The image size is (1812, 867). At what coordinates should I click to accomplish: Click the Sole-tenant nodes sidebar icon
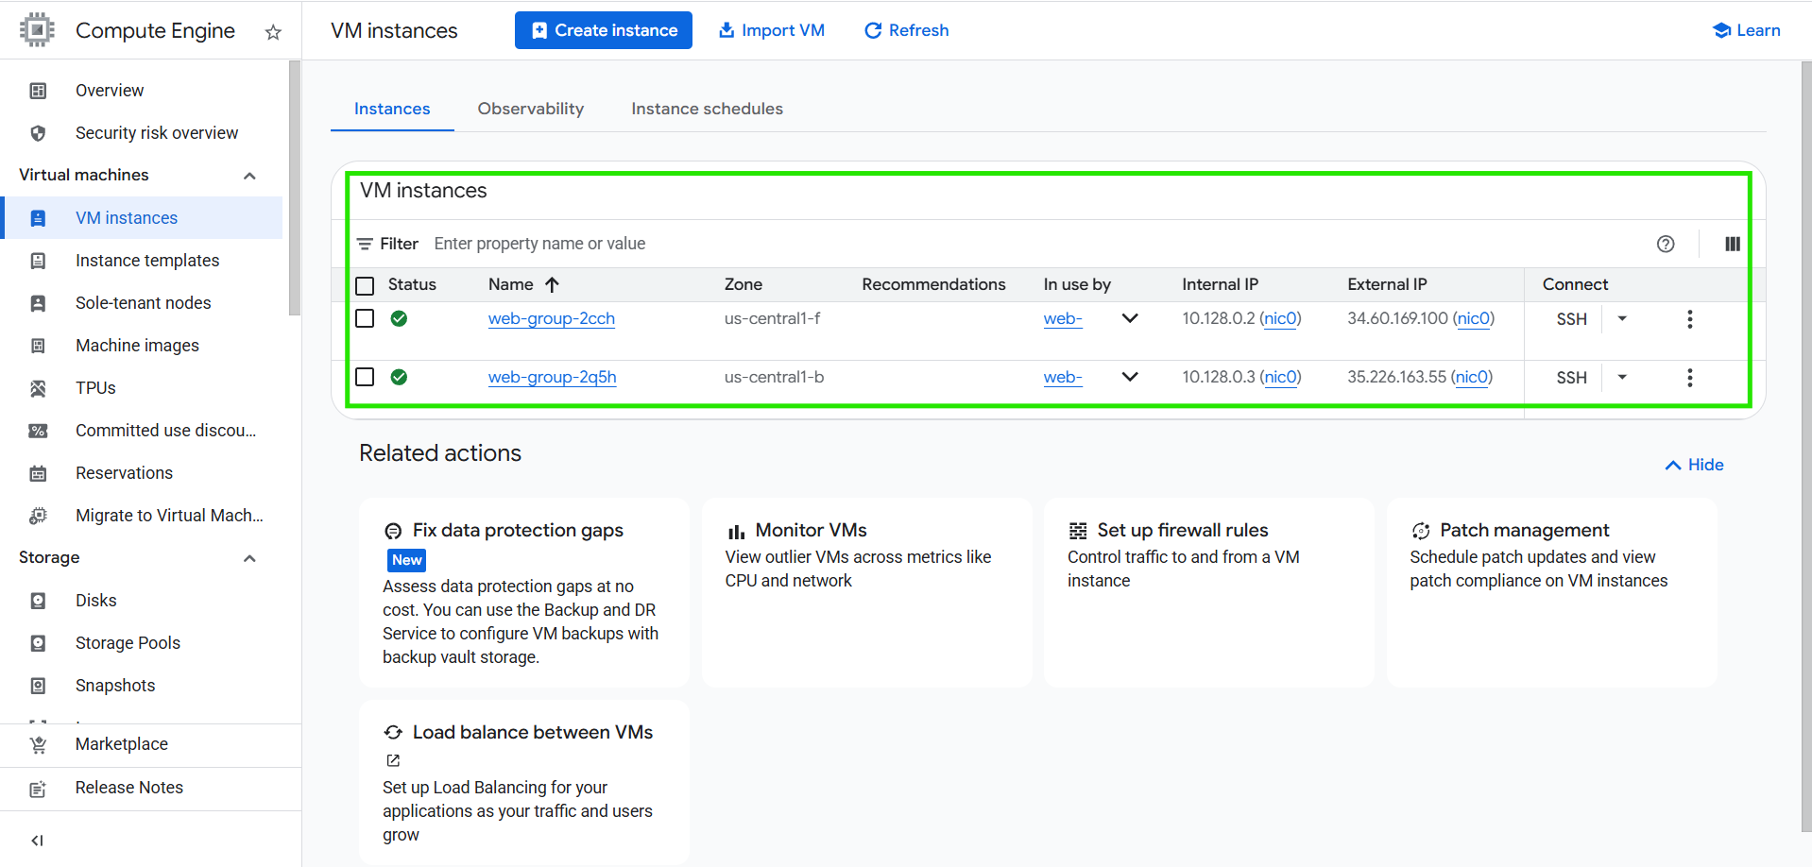pos(38,303)
